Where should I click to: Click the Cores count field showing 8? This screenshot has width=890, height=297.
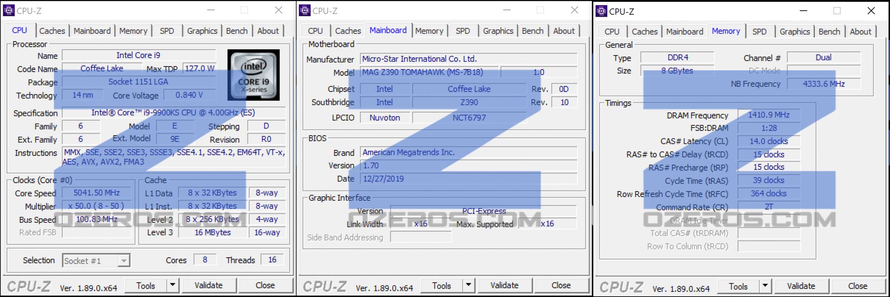pyautogui.click(x=205, y=260)
